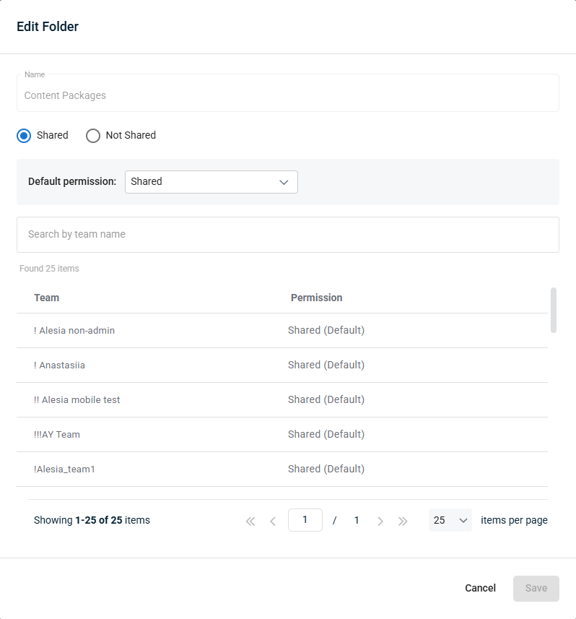Viewport: 576px width, 619px height.
Task: Click the Team column header
Action: click(x=47, y=298)
